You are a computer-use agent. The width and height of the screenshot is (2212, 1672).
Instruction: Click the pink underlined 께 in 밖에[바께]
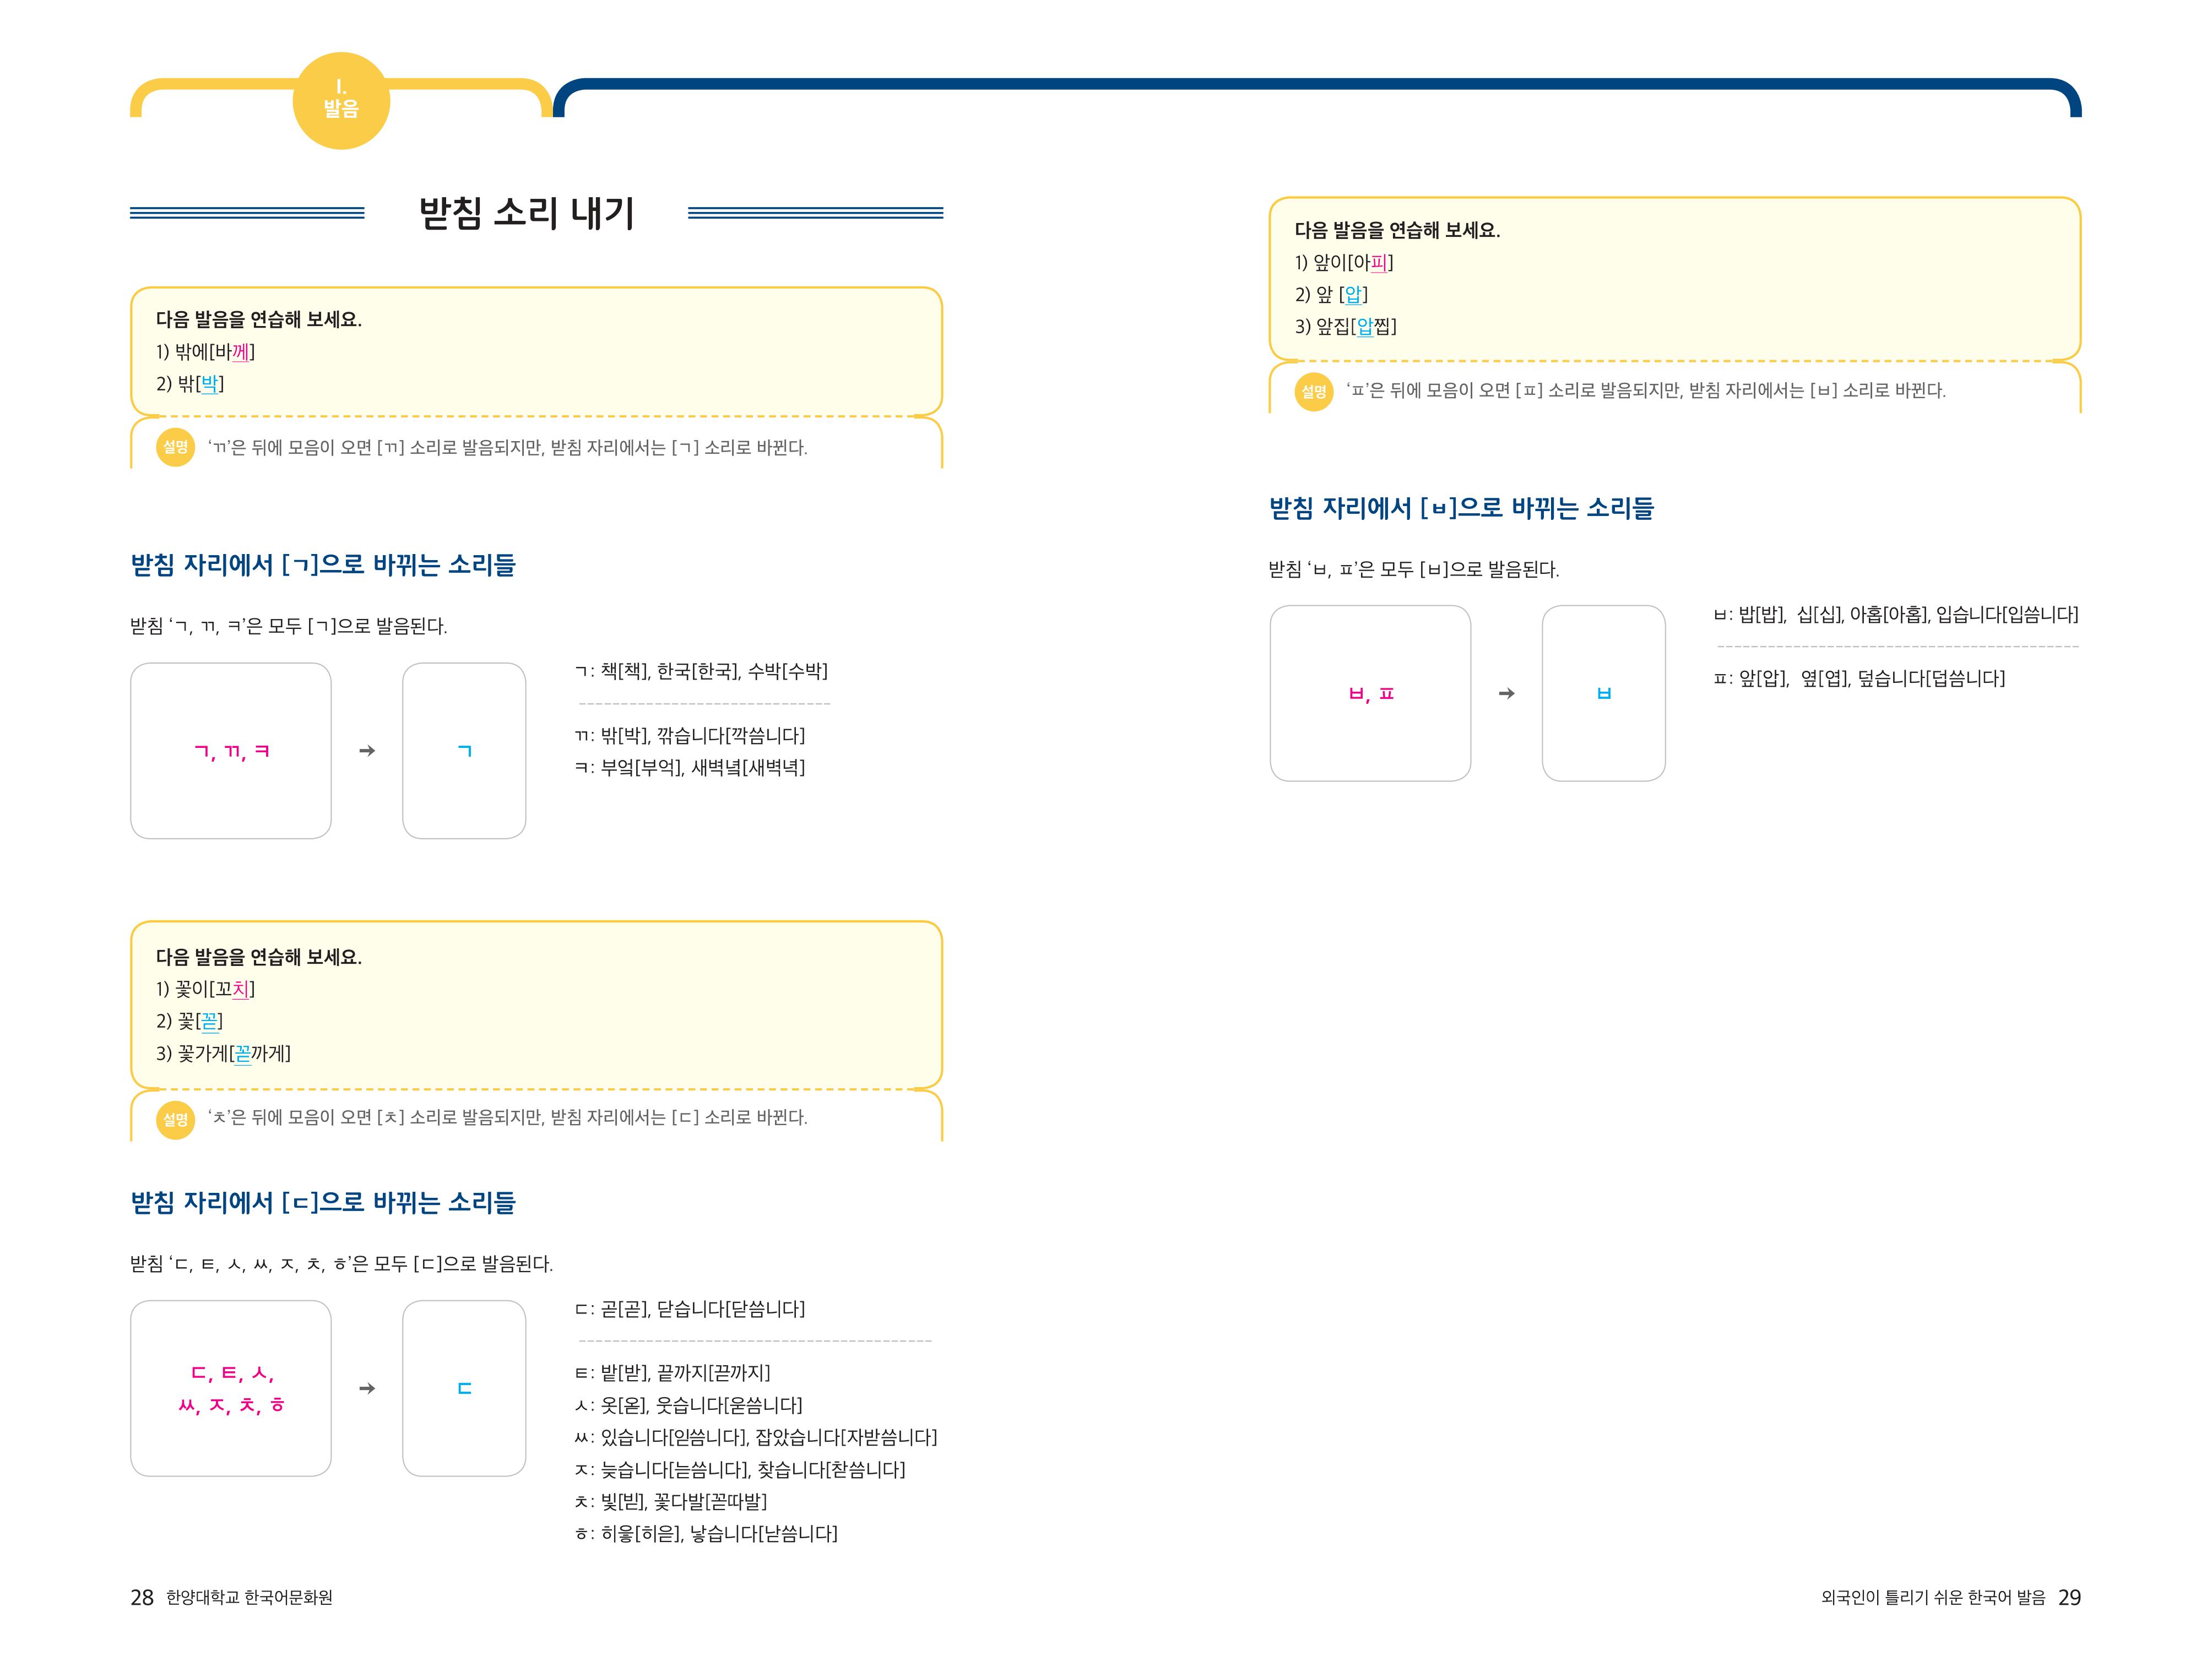coord(240,352)
